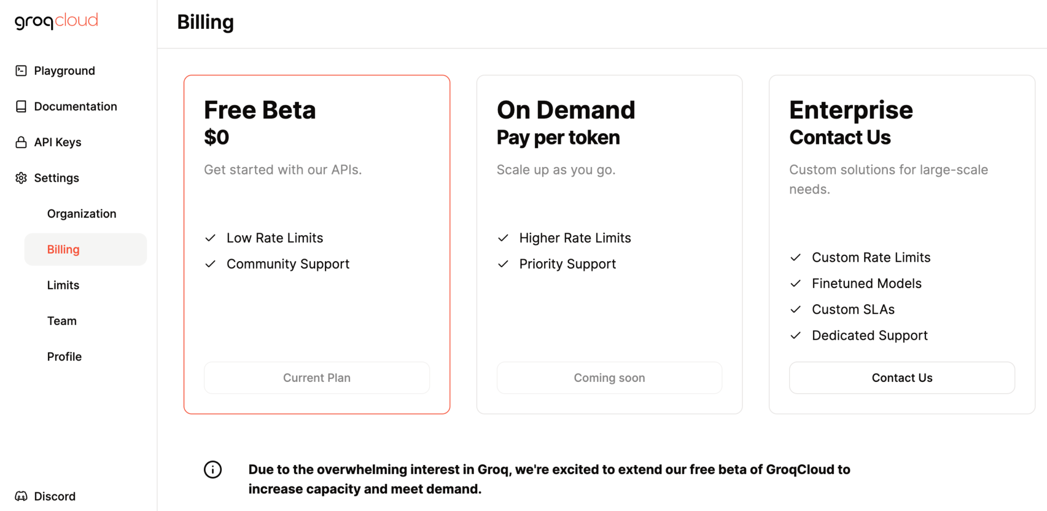
Task: Select the Organization settings item
Action: 82,214
